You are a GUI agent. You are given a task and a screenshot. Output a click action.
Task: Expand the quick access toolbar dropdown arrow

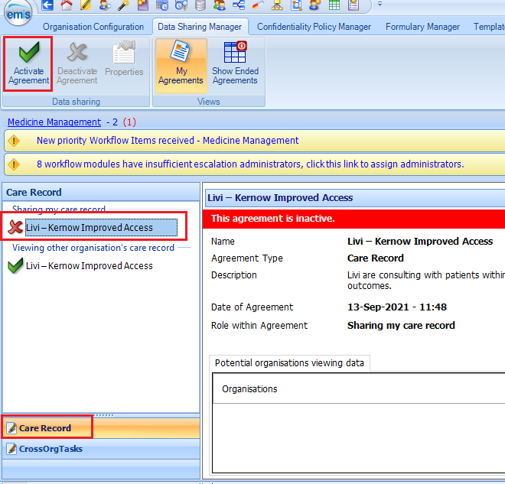tap(380, 5)
